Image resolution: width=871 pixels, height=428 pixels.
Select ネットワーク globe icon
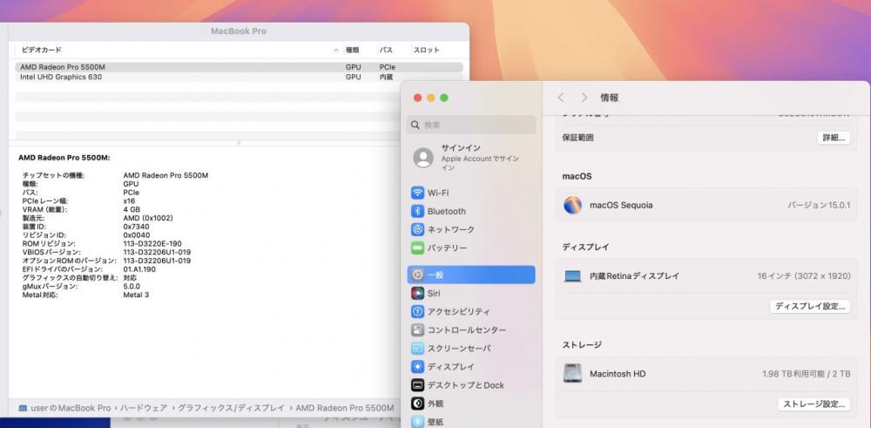pyautogui.click(x=418, y=229)
